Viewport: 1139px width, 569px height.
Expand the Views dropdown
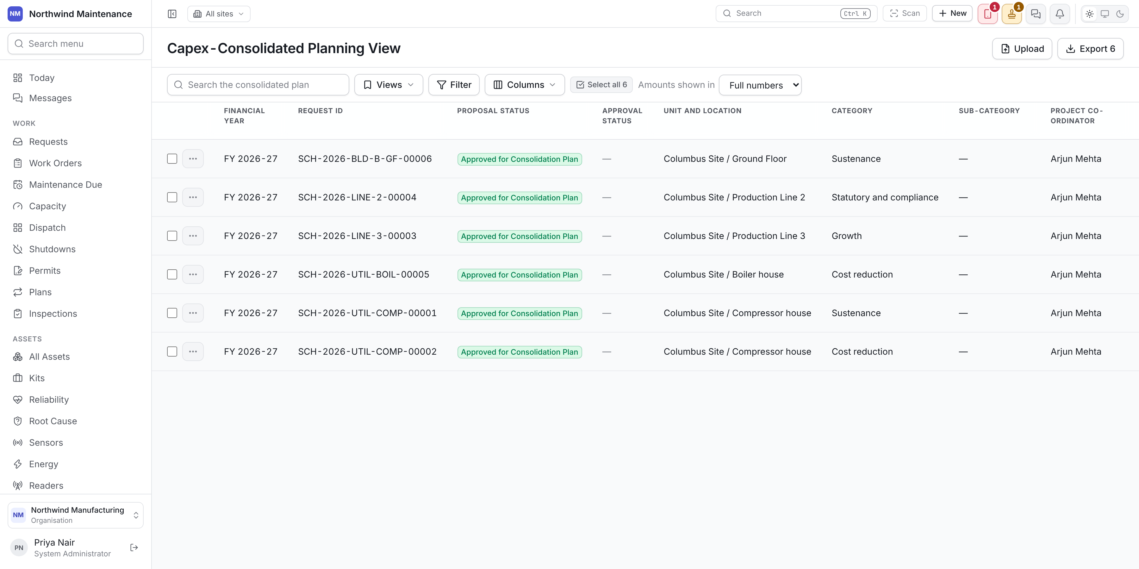coord(388,84)
